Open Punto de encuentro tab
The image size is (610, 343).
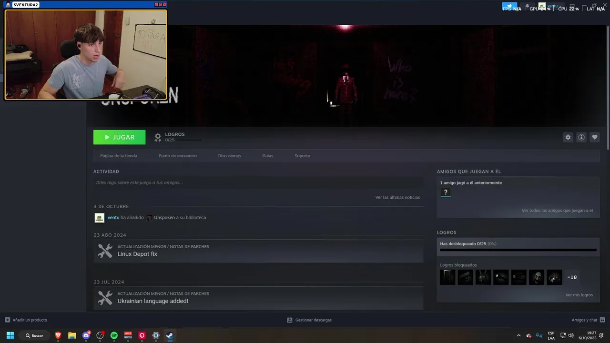pos(178,156)
